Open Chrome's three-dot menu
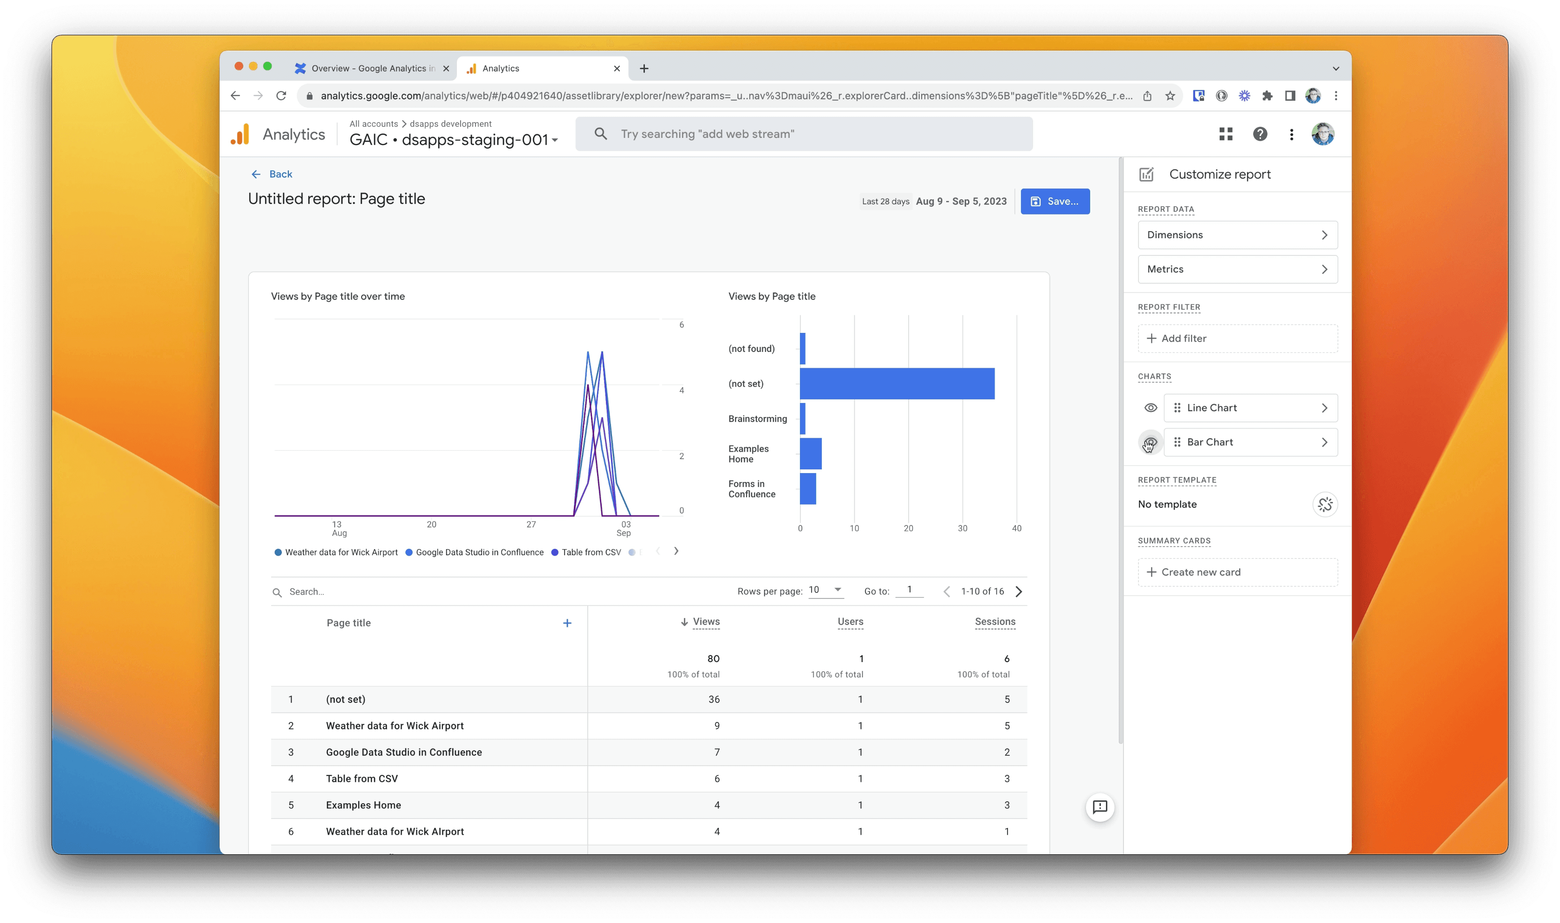The height and width of the screenshot is (923, 1560). click(x=1336, y=96)
